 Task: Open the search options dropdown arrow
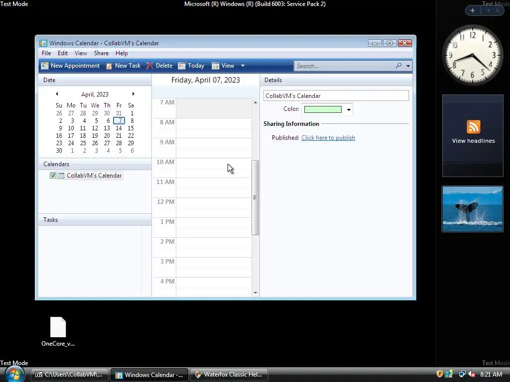(x=408, y=66)
